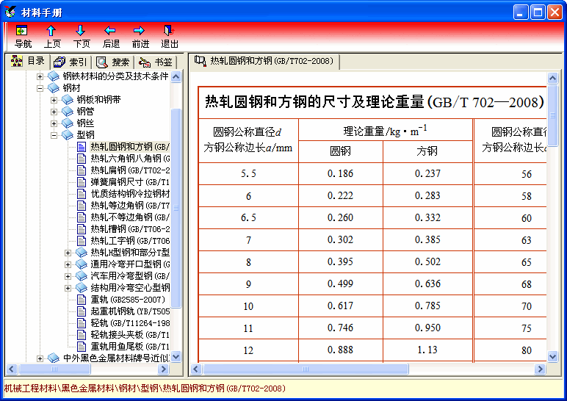Screen dimensions: 567x401
Task: Collapse the 钢材 tree node
Action: point(40,88)
